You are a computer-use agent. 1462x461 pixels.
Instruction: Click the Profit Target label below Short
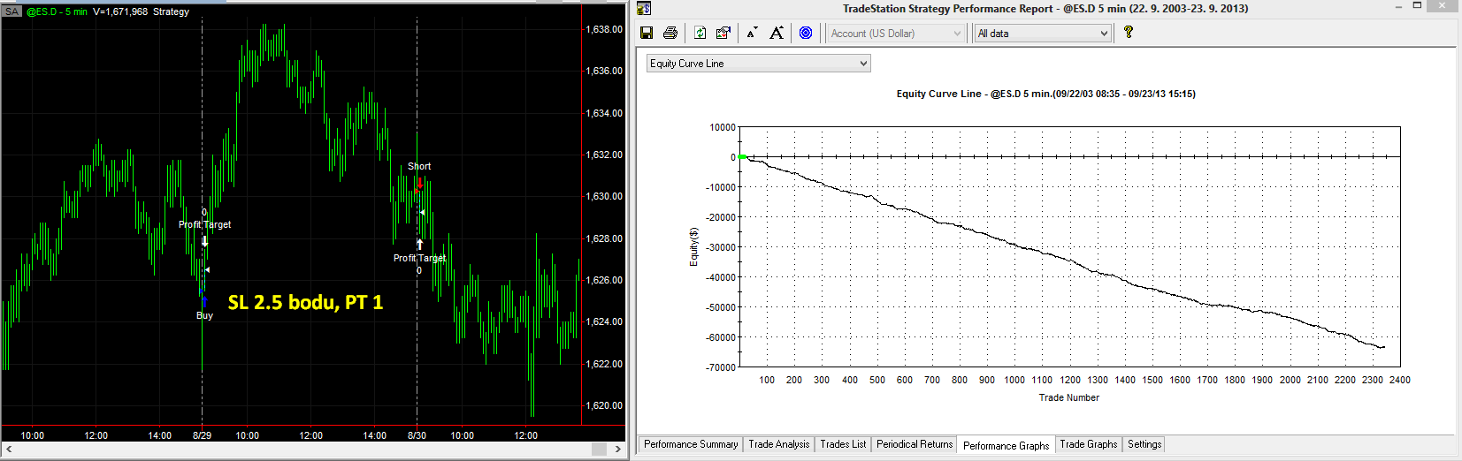coord(419,258)
